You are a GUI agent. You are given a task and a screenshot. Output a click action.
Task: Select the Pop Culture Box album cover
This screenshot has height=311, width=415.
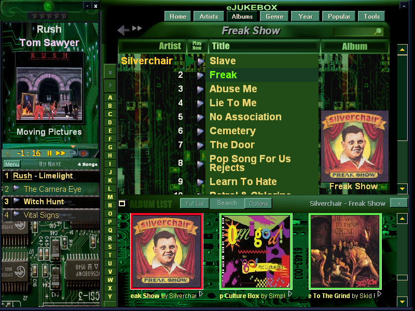click(256, 251)
